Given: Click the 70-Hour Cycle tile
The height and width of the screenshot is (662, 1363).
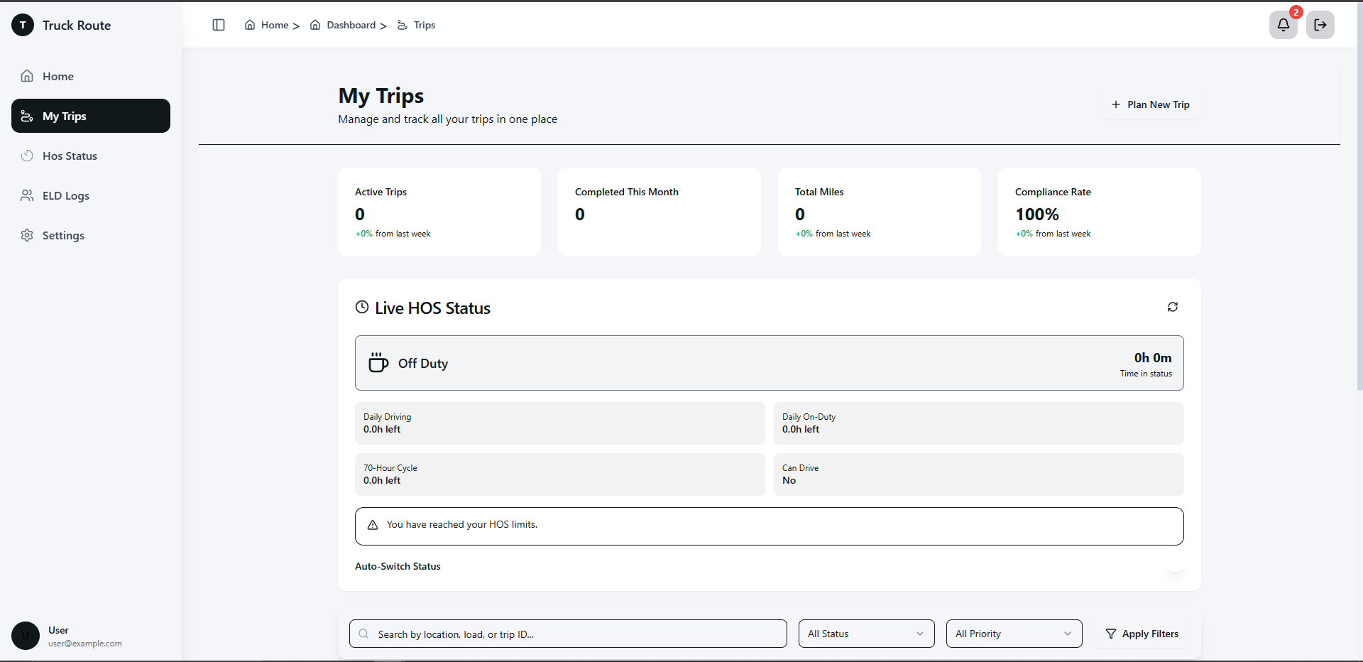Looking at the screenshot, I should click(x=560, y=474).
